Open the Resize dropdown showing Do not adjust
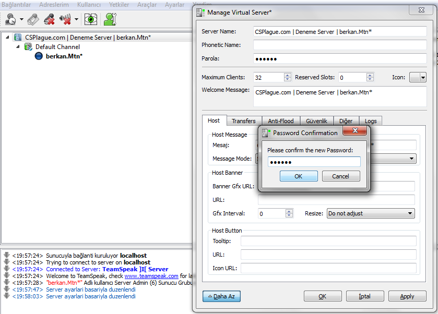 (x=370, y=213)
